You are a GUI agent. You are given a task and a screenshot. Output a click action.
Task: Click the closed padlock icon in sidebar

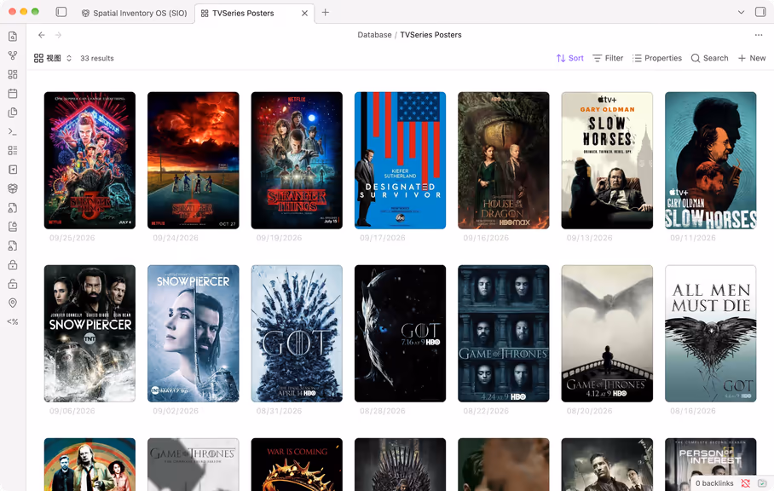point(13,265)
